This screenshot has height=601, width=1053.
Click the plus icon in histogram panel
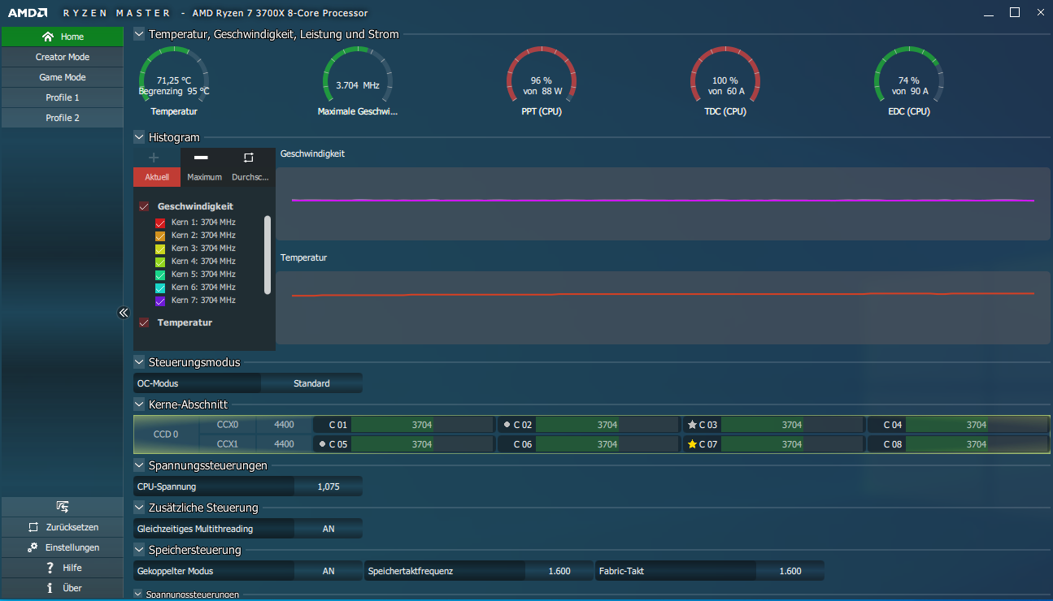click(x=154, y=158)
